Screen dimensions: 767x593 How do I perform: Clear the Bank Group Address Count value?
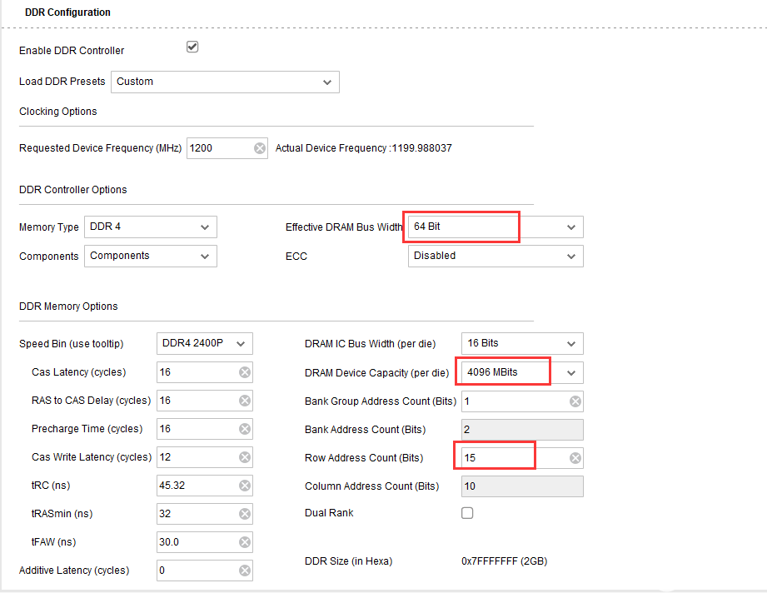pos(575,401)
